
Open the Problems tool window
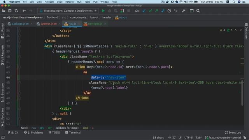click(34, 133)
